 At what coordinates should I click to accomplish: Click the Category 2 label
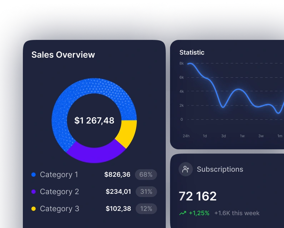[59, 192]
